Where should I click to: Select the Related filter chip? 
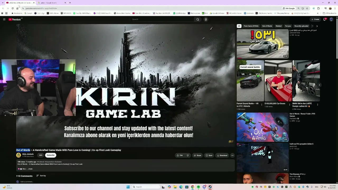click(x=279, y=26)
